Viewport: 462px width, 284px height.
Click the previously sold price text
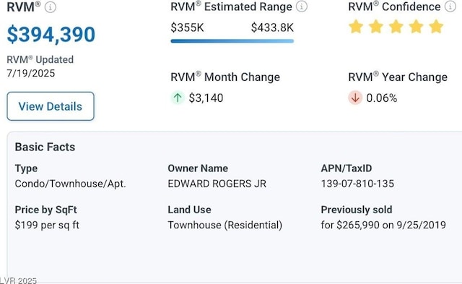pos(383,225)
